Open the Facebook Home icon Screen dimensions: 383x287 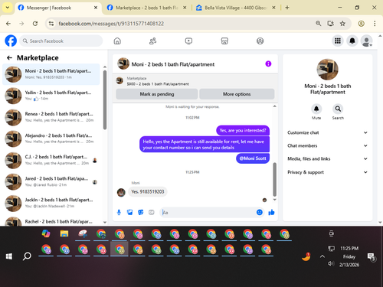117,41
